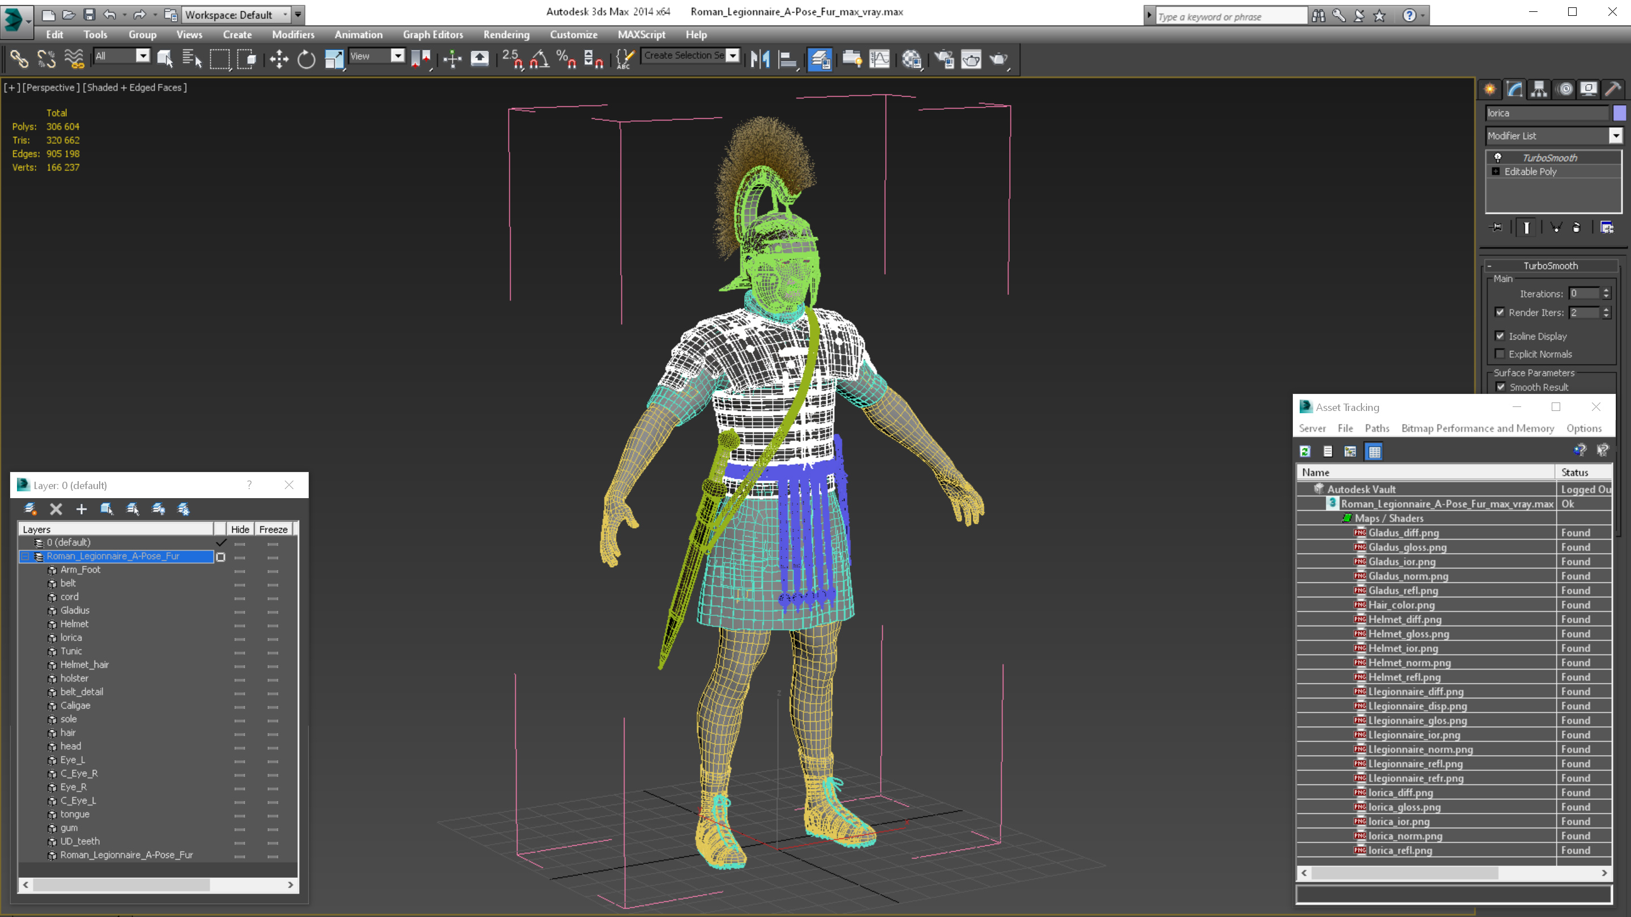This screenshot has height=917, width=1631.
Task: Click the Iterations value field
Action: coord(1583,293)
